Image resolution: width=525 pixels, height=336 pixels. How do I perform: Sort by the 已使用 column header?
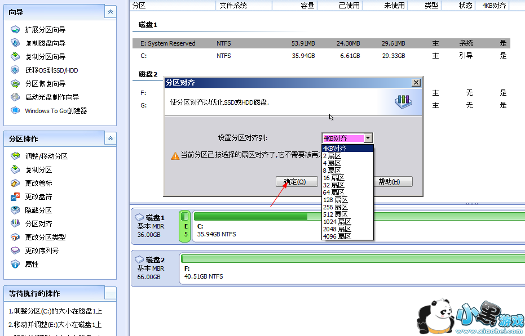tap(340, 6)
